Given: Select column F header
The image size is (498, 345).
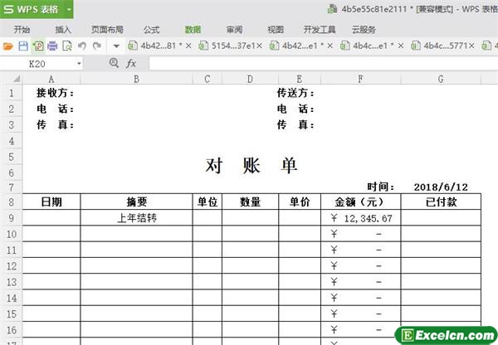Looking at the screenshot, I should click(x=361, y=79).
